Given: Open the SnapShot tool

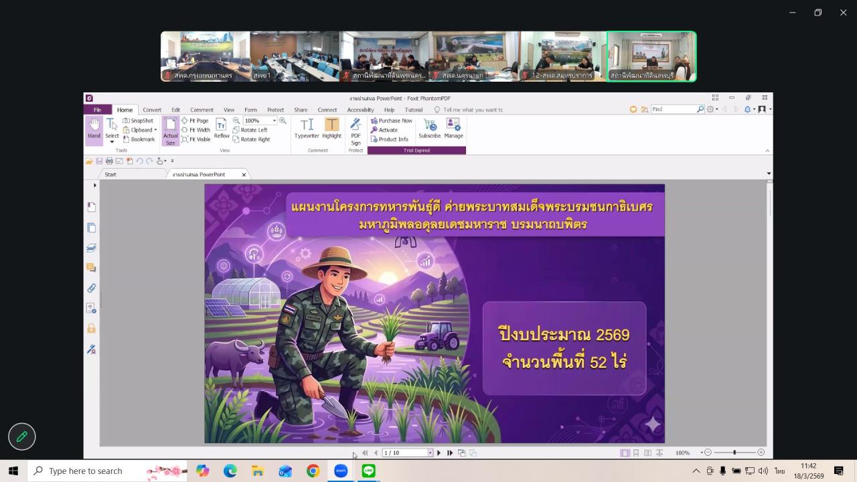Looking at the screenshot, I should pyautogui.click(x=139, y=120).
